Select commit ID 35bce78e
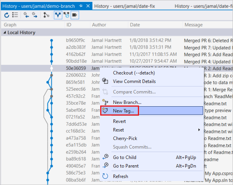The width and height of the screenshot is (233, 185). tap(76, 103)
